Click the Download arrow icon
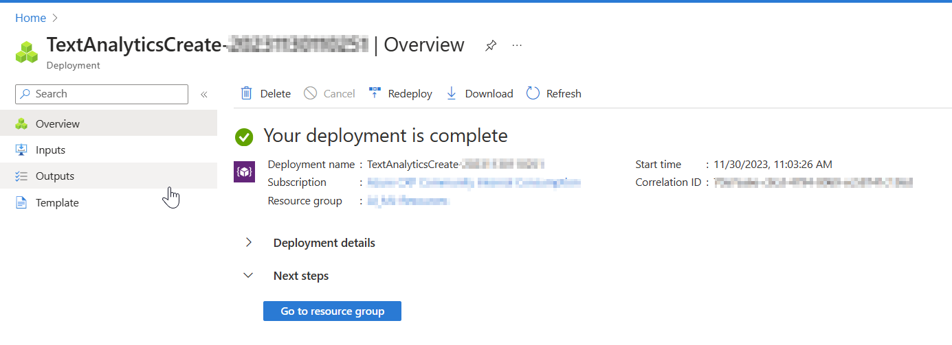This screenshot has width=952, height=345. 452,93
